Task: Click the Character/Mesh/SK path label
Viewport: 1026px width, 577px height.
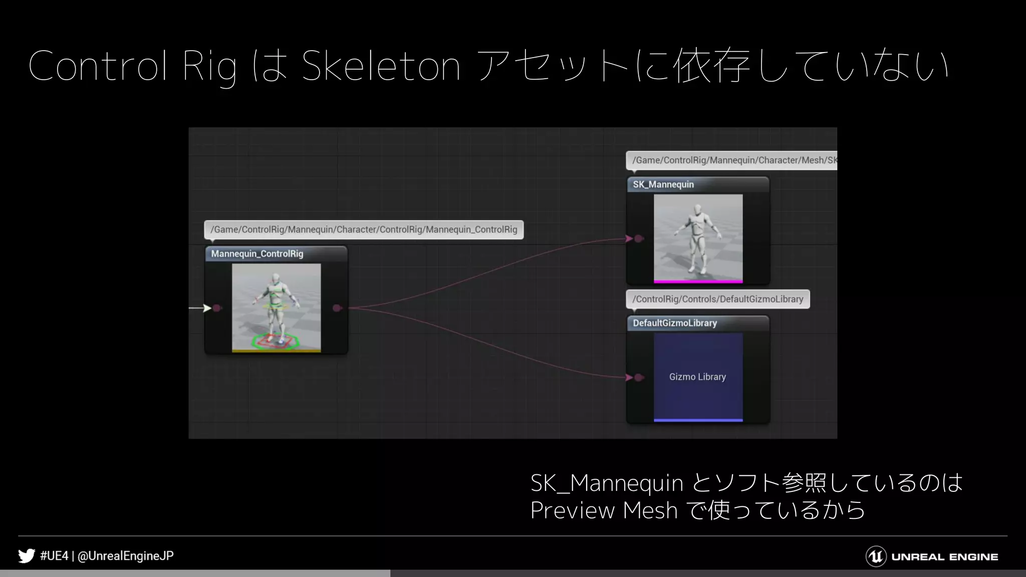Action: (732, 160)
